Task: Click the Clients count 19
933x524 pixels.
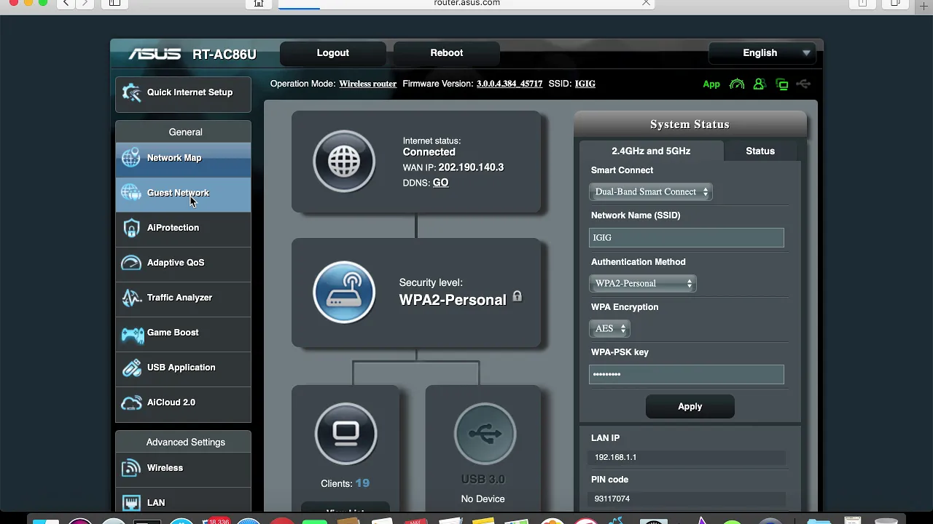Action: pyautogui.click(x=362, y=483)
